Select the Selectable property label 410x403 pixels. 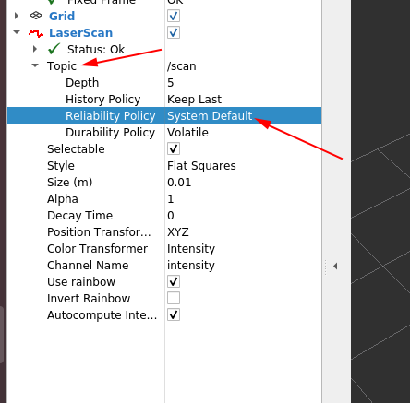tap(76, 149)
